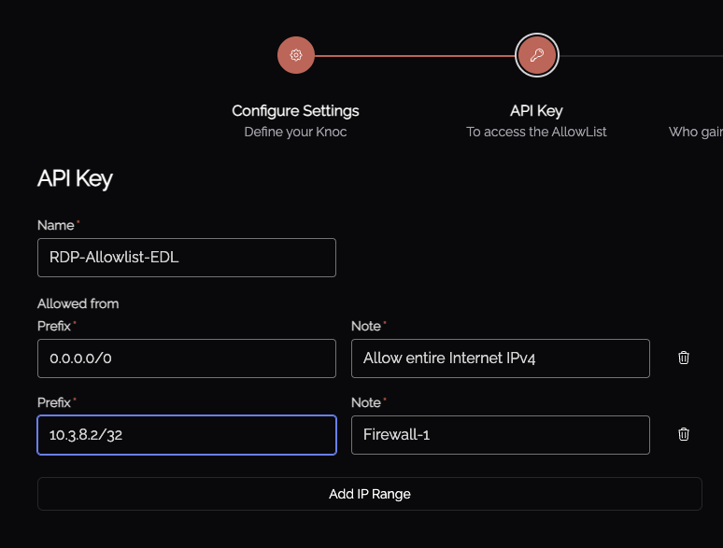Click the API Key page heading
723x548 pixels.
coord(75,179)
